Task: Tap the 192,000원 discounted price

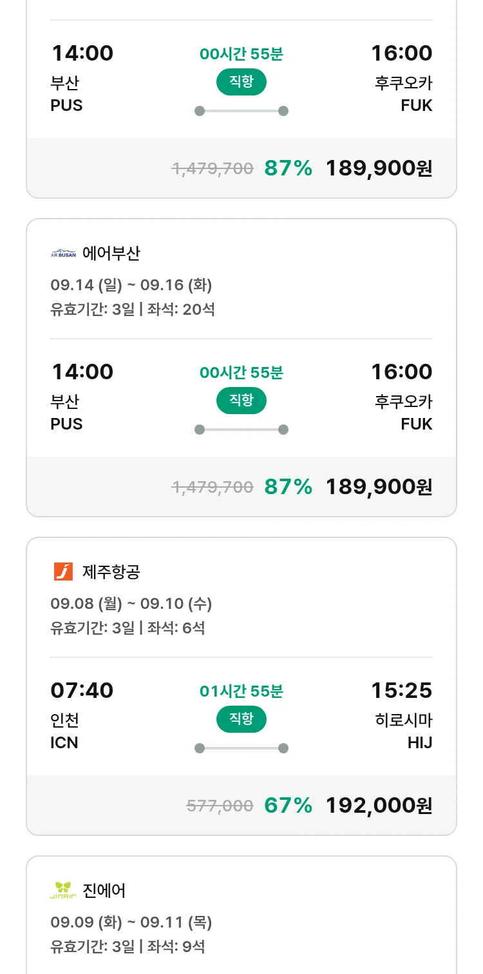Action: pos(379,805)
